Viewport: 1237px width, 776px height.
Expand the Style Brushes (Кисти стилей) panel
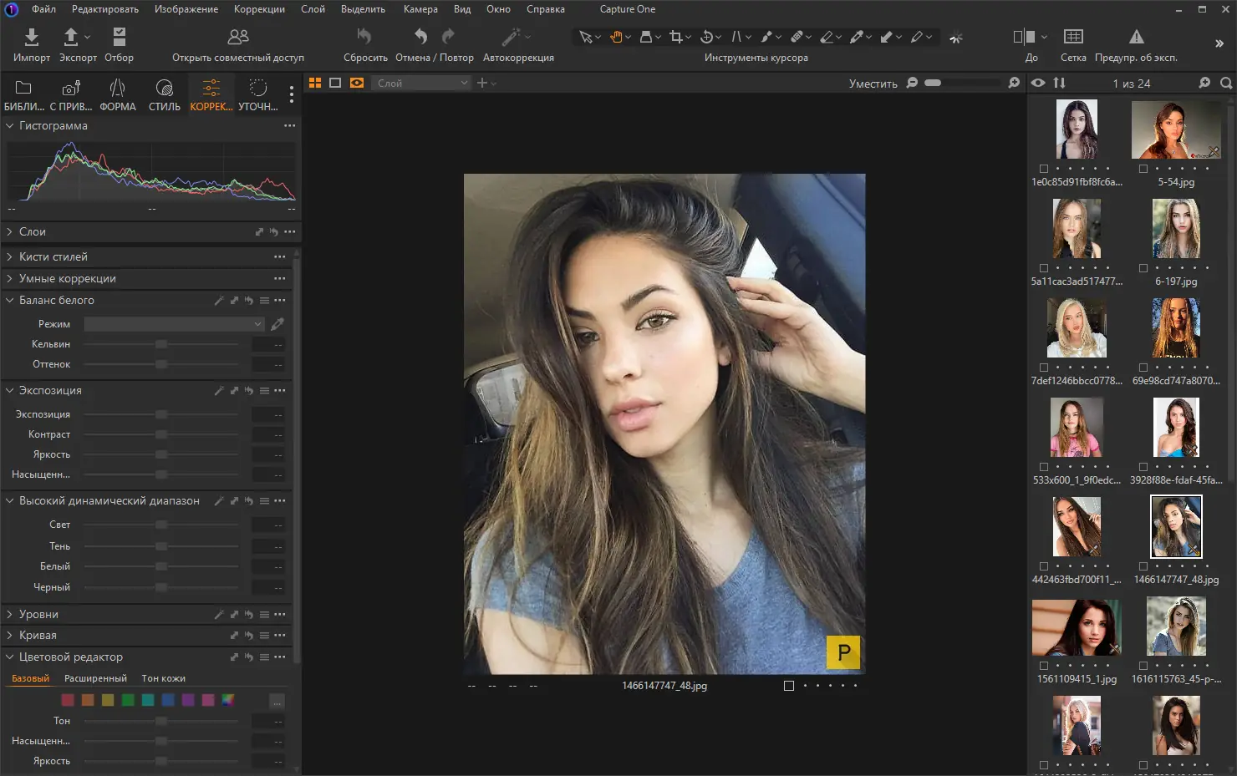coord(9,256)
